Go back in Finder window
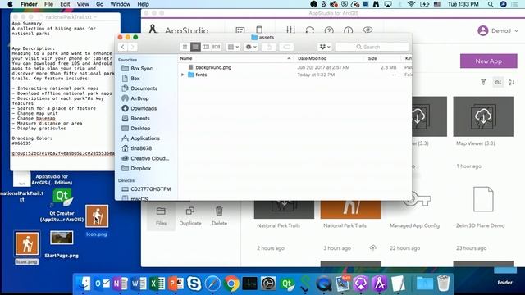 (x=122, y=47)
